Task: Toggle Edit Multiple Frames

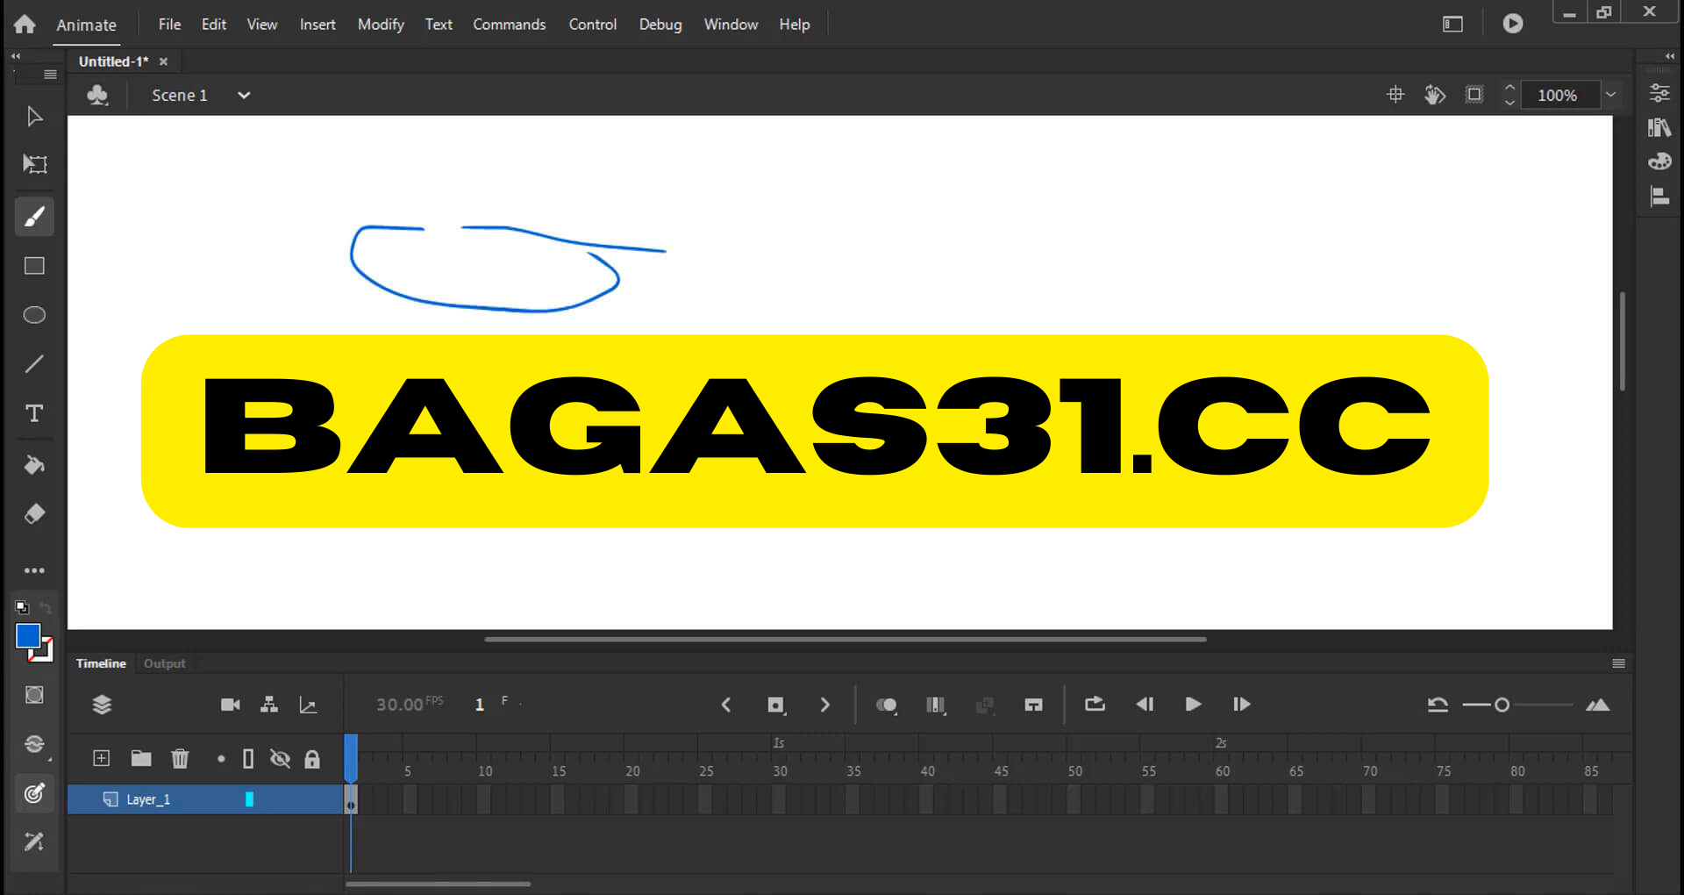Action: tap(936, 705)
